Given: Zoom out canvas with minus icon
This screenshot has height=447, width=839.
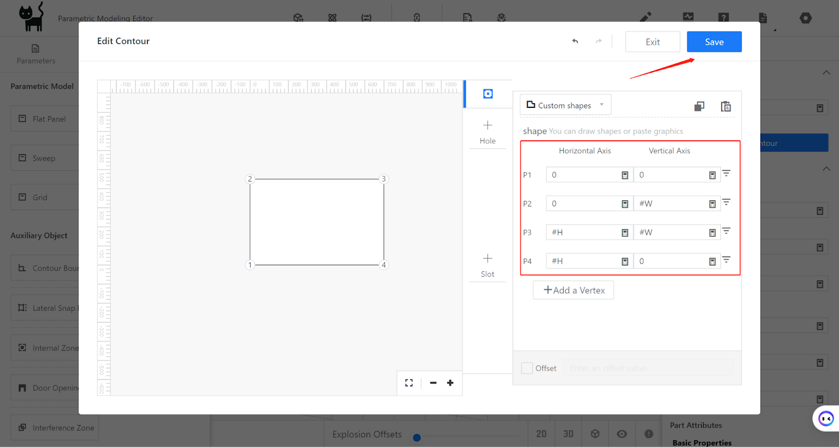Looking at the screenshot, I should point(433,383).
